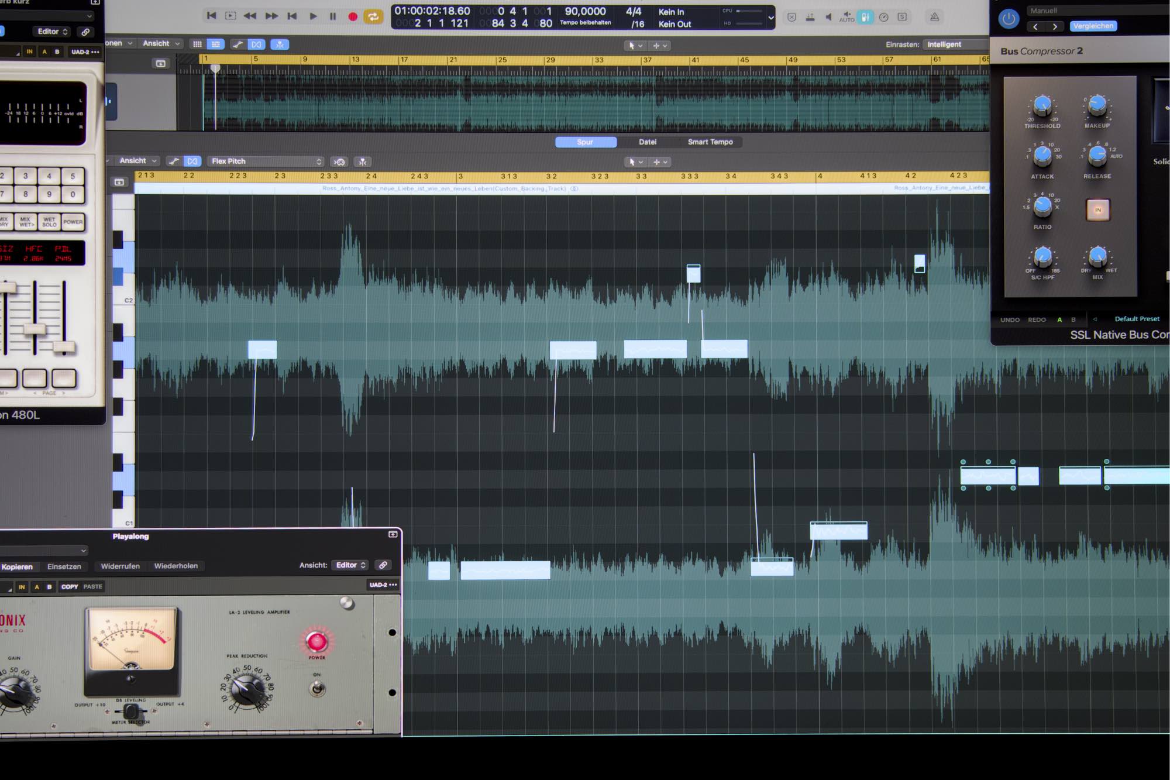Click Wiederholen in the Playalong plugin window

[175, 566]
